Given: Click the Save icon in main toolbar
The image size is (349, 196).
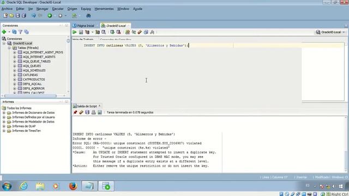Looking at the screenshot, I should 17,16.
